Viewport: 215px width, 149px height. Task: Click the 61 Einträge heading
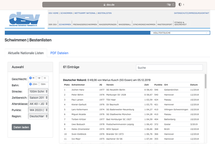(x=71, y=67)
